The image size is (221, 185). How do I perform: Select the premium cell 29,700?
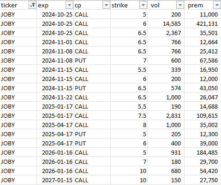pos(203,162)
